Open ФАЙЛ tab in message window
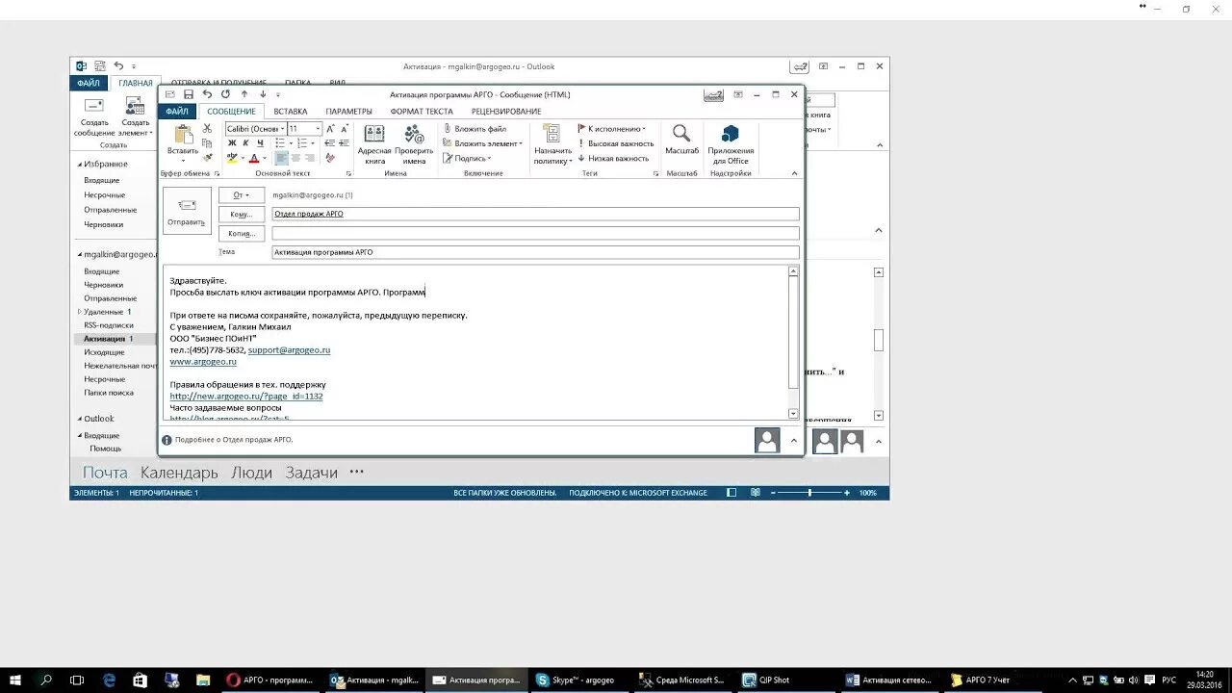1232x693 pixels. click(x=176, y=112)
